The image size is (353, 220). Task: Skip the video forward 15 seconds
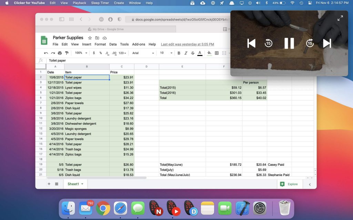tap(310, 43)
